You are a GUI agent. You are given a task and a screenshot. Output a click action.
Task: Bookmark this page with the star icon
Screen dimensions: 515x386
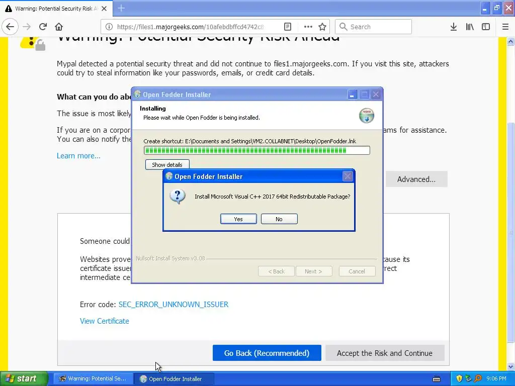pos(322,27)
